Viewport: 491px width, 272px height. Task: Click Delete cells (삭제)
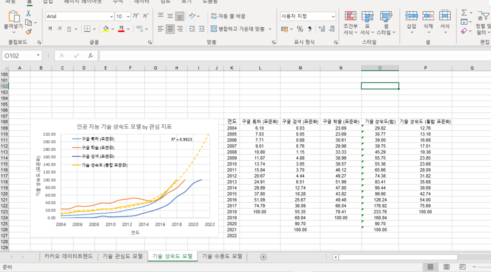click(x=428, y=22)
